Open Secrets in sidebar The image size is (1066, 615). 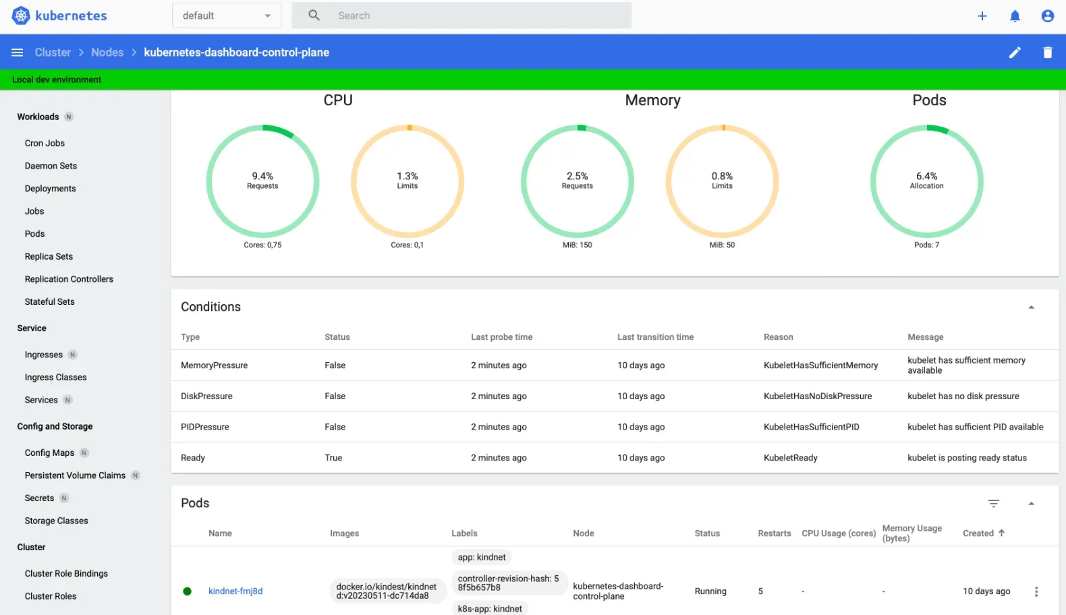[39, 498]
